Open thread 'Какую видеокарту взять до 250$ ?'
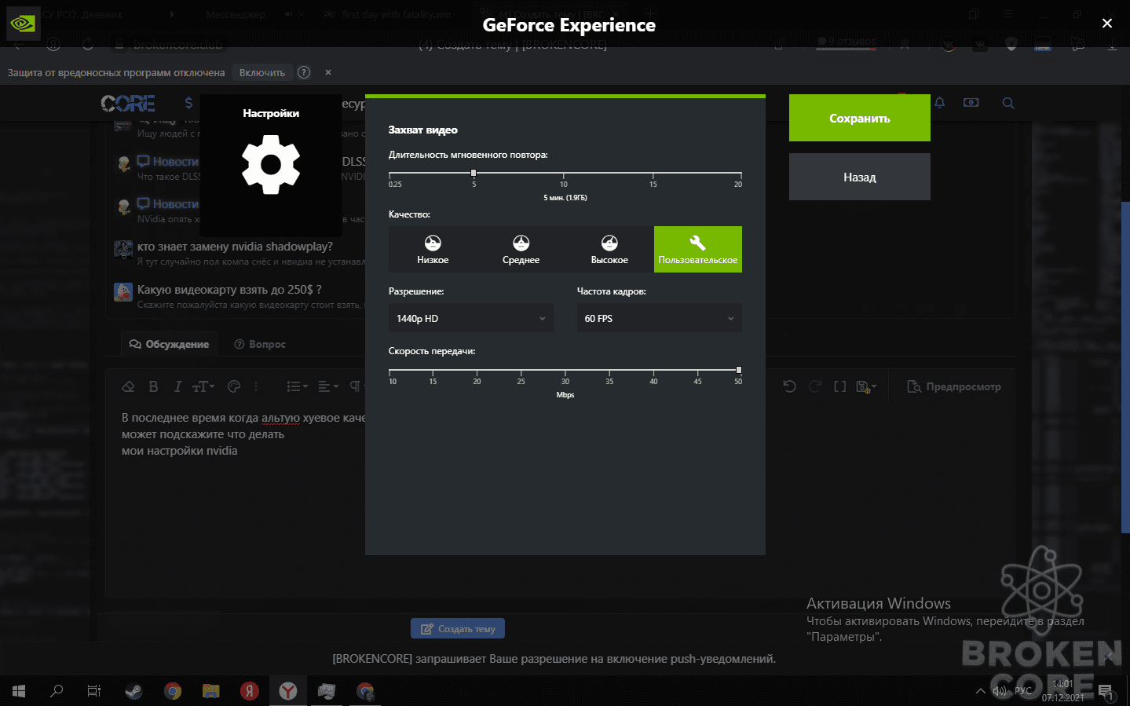The image size is (1130, 706). click(229, 290)
